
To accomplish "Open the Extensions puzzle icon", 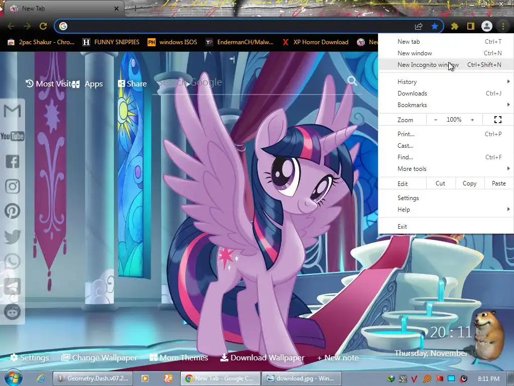I will [x=455, y=26].
